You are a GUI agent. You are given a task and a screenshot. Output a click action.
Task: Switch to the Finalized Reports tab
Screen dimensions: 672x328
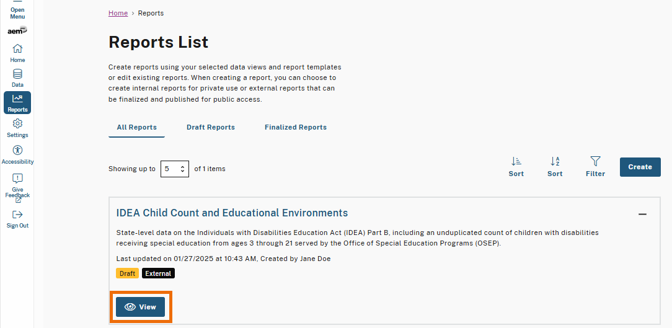coord(296,127)
